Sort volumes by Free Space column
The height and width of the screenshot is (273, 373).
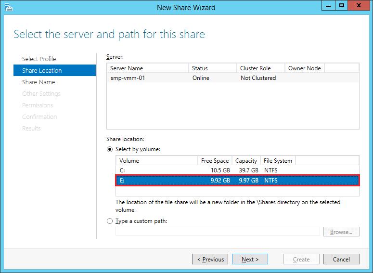click(214, 161)
